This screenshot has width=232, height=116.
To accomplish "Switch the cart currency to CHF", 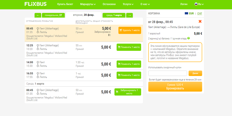I will click(199, 13).
